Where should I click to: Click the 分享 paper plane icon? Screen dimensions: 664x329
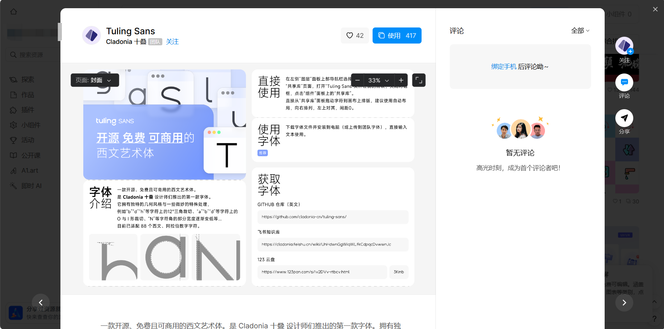tap(624, 118)
